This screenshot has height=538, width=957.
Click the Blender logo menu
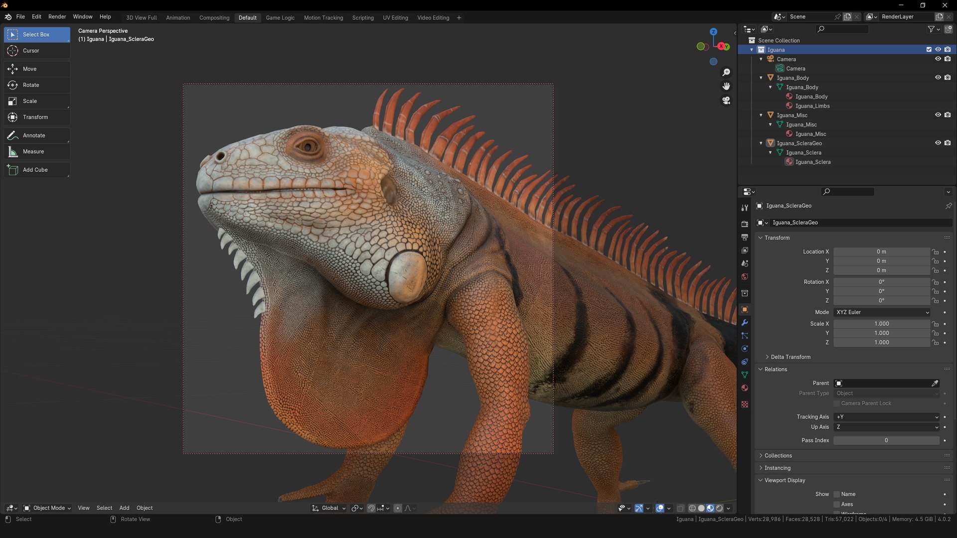pos(8,17)
